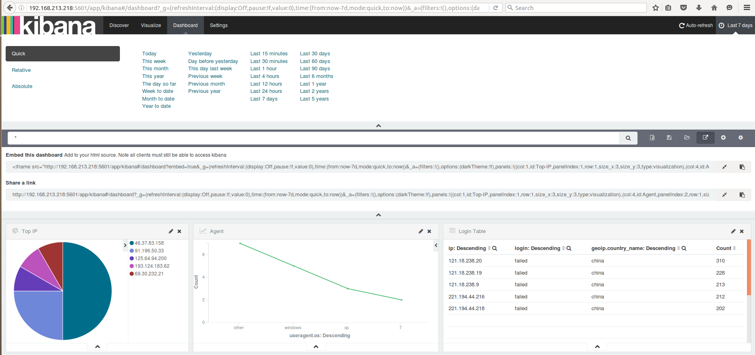Toggle the Top IP legend arrow
755x355 pixels.
coord(125,245)
